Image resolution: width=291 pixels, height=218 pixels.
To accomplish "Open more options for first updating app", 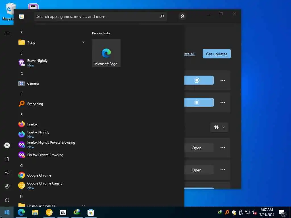I will click(x=223, y=80).
